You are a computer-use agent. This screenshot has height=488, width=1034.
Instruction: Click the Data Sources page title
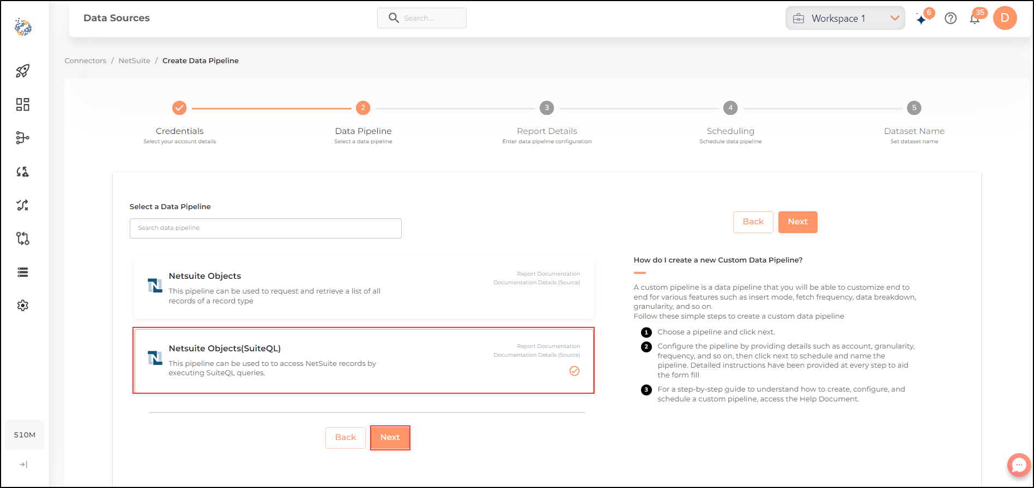pyautogui.click(x=117, y=18)
